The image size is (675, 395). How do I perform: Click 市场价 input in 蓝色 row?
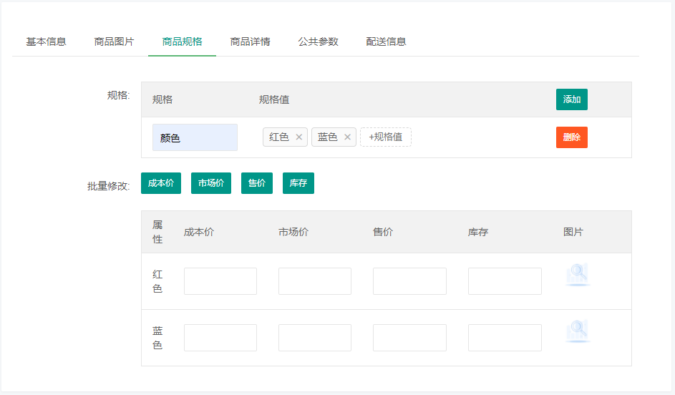(315, 338)
